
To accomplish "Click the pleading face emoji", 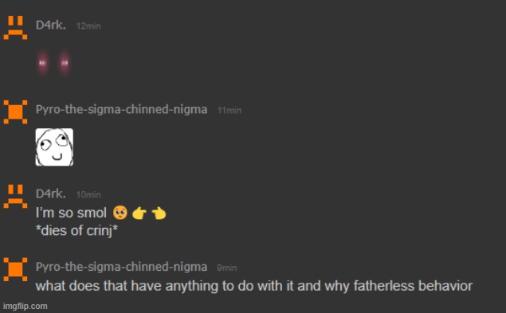I will (120, 213).
